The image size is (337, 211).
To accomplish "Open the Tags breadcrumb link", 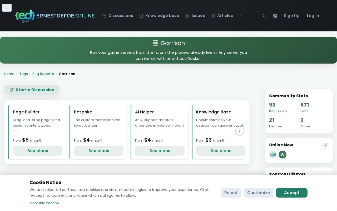I will tap(23, 74).
